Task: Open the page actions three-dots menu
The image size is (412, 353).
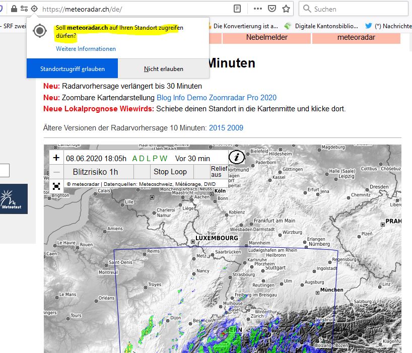Action: [258, 9]
